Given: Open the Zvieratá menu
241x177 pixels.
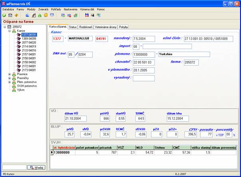Looking at the screenshot, I should 43,9.
